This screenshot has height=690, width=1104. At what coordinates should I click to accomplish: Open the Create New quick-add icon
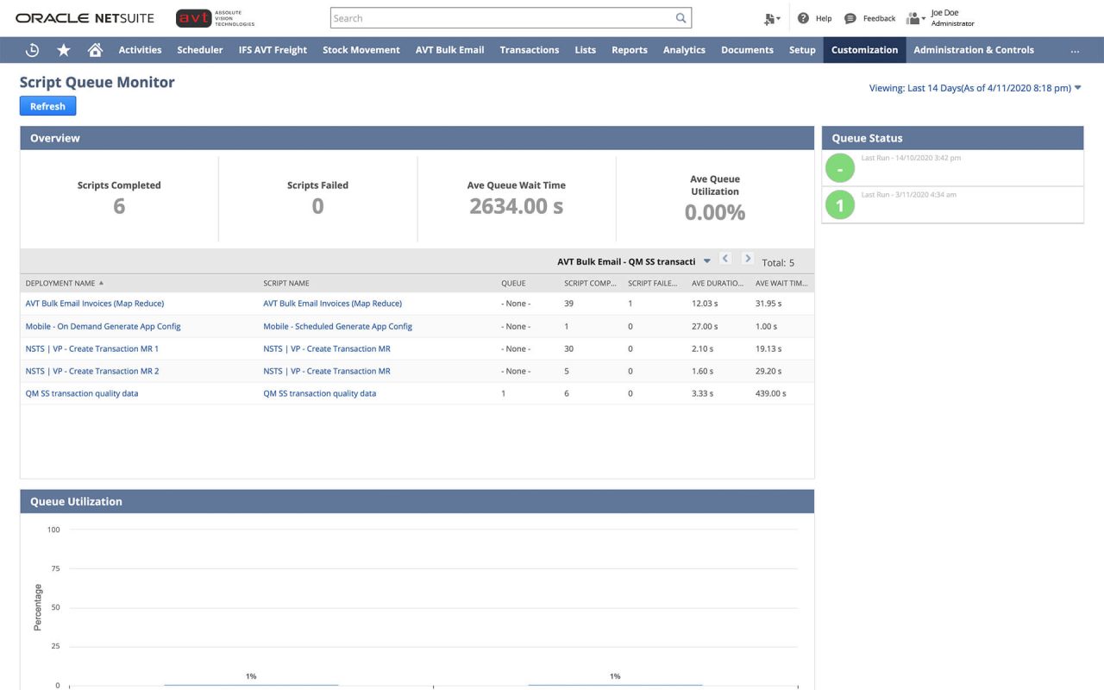click(x=770, y=17)
